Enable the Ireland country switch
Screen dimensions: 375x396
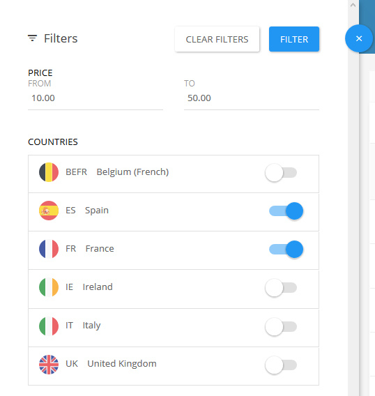pos(281,288)
